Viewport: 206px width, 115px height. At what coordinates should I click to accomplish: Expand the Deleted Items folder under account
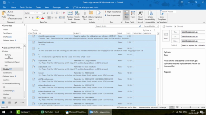pos(2,76)
